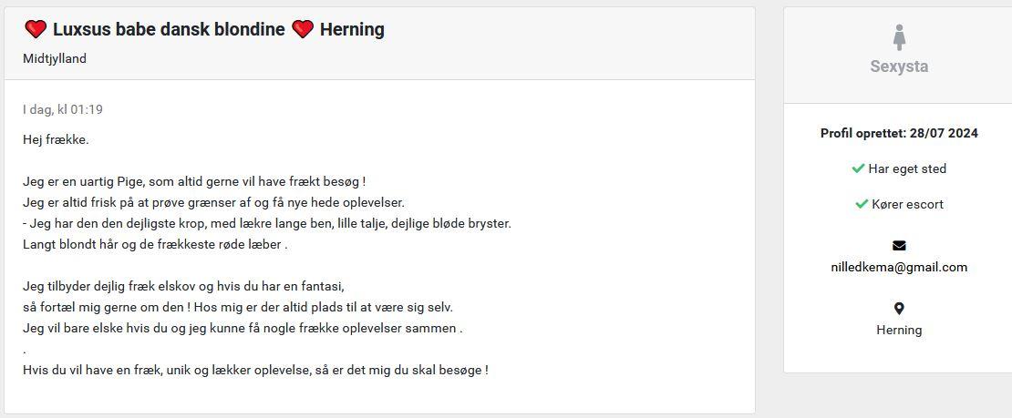
Task: Click green checkmark beside Kører escort
Action: 861,204
